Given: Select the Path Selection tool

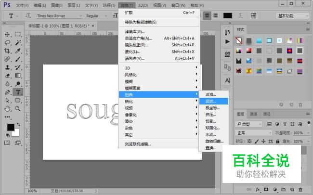Looking at the screenshot, I should click(x=7, y=101).
